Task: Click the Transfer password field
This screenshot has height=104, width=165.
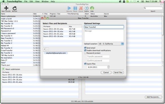Action: 98,56
